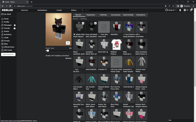Open the Discover menu
Viewport: 196px width, 122px height.
pos(25,10)
